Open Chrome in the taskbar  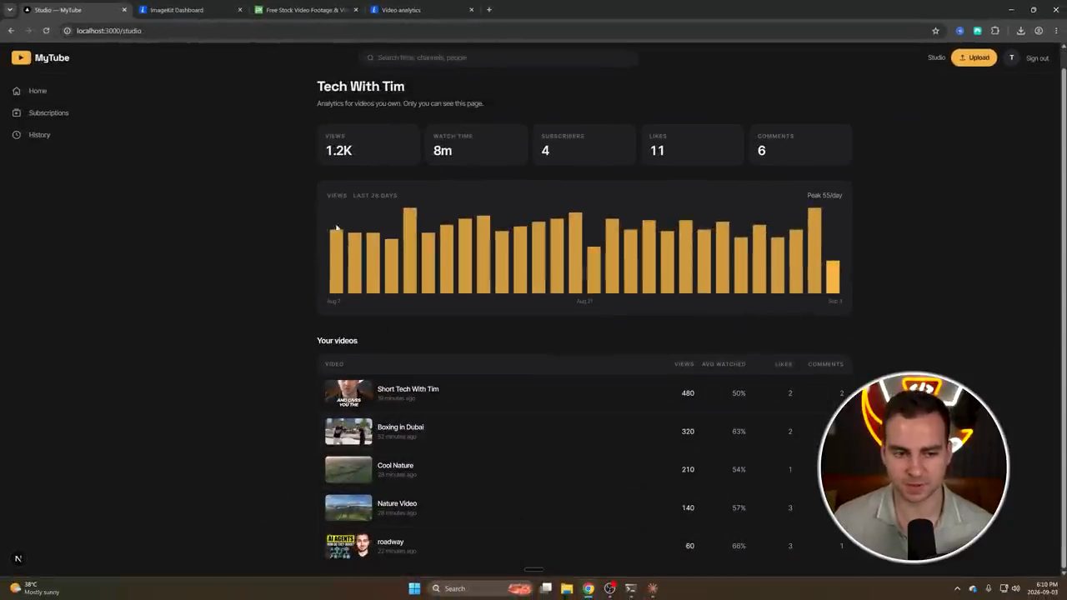[589, 588]
